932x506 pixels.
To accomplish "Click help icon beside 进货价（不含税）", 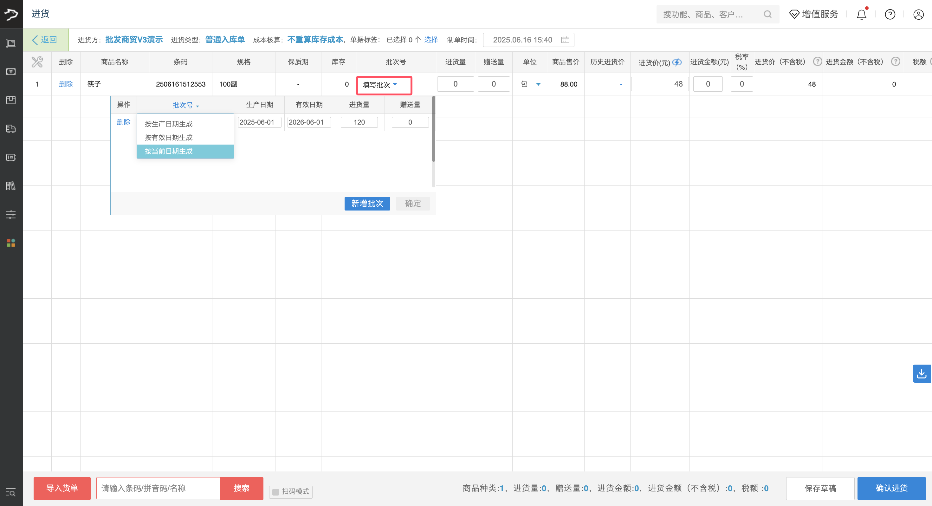I will [x=817, y=62].
